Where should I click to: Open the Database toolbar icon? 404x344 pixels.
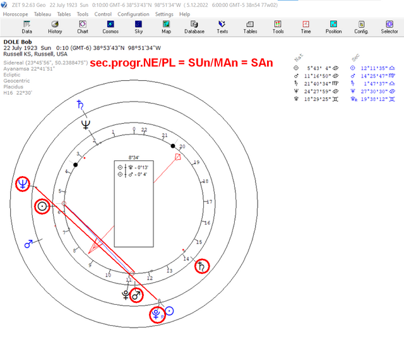point(194,27)
